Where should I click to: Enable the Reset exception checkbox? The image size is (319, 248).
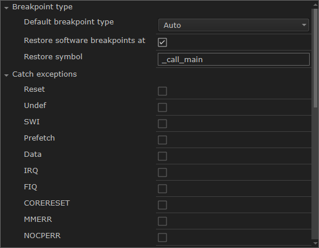click(162, 91)
